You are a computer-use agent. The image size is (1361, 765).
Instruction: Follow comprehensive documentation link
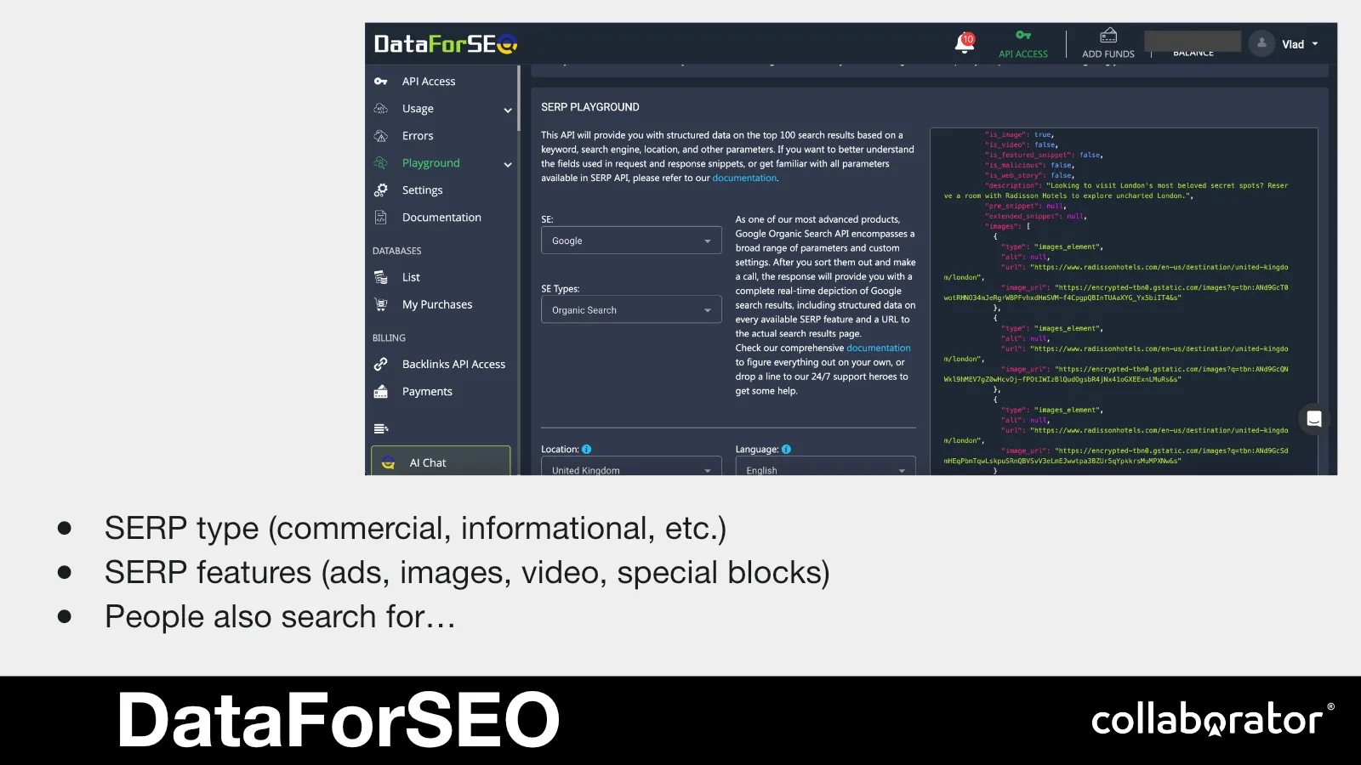pyautogui.click(x=879, y=348)
